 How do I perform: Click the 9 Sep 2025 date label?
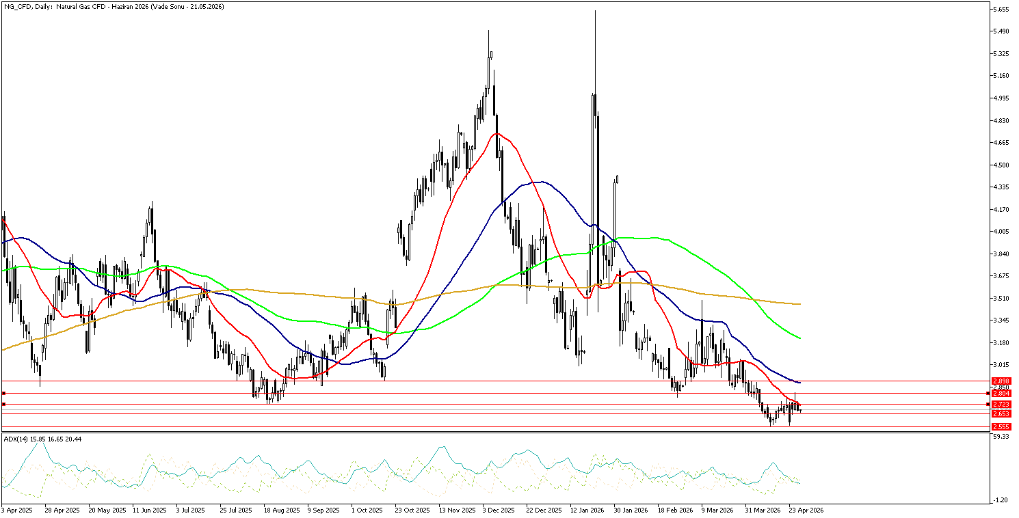point(323,510)
